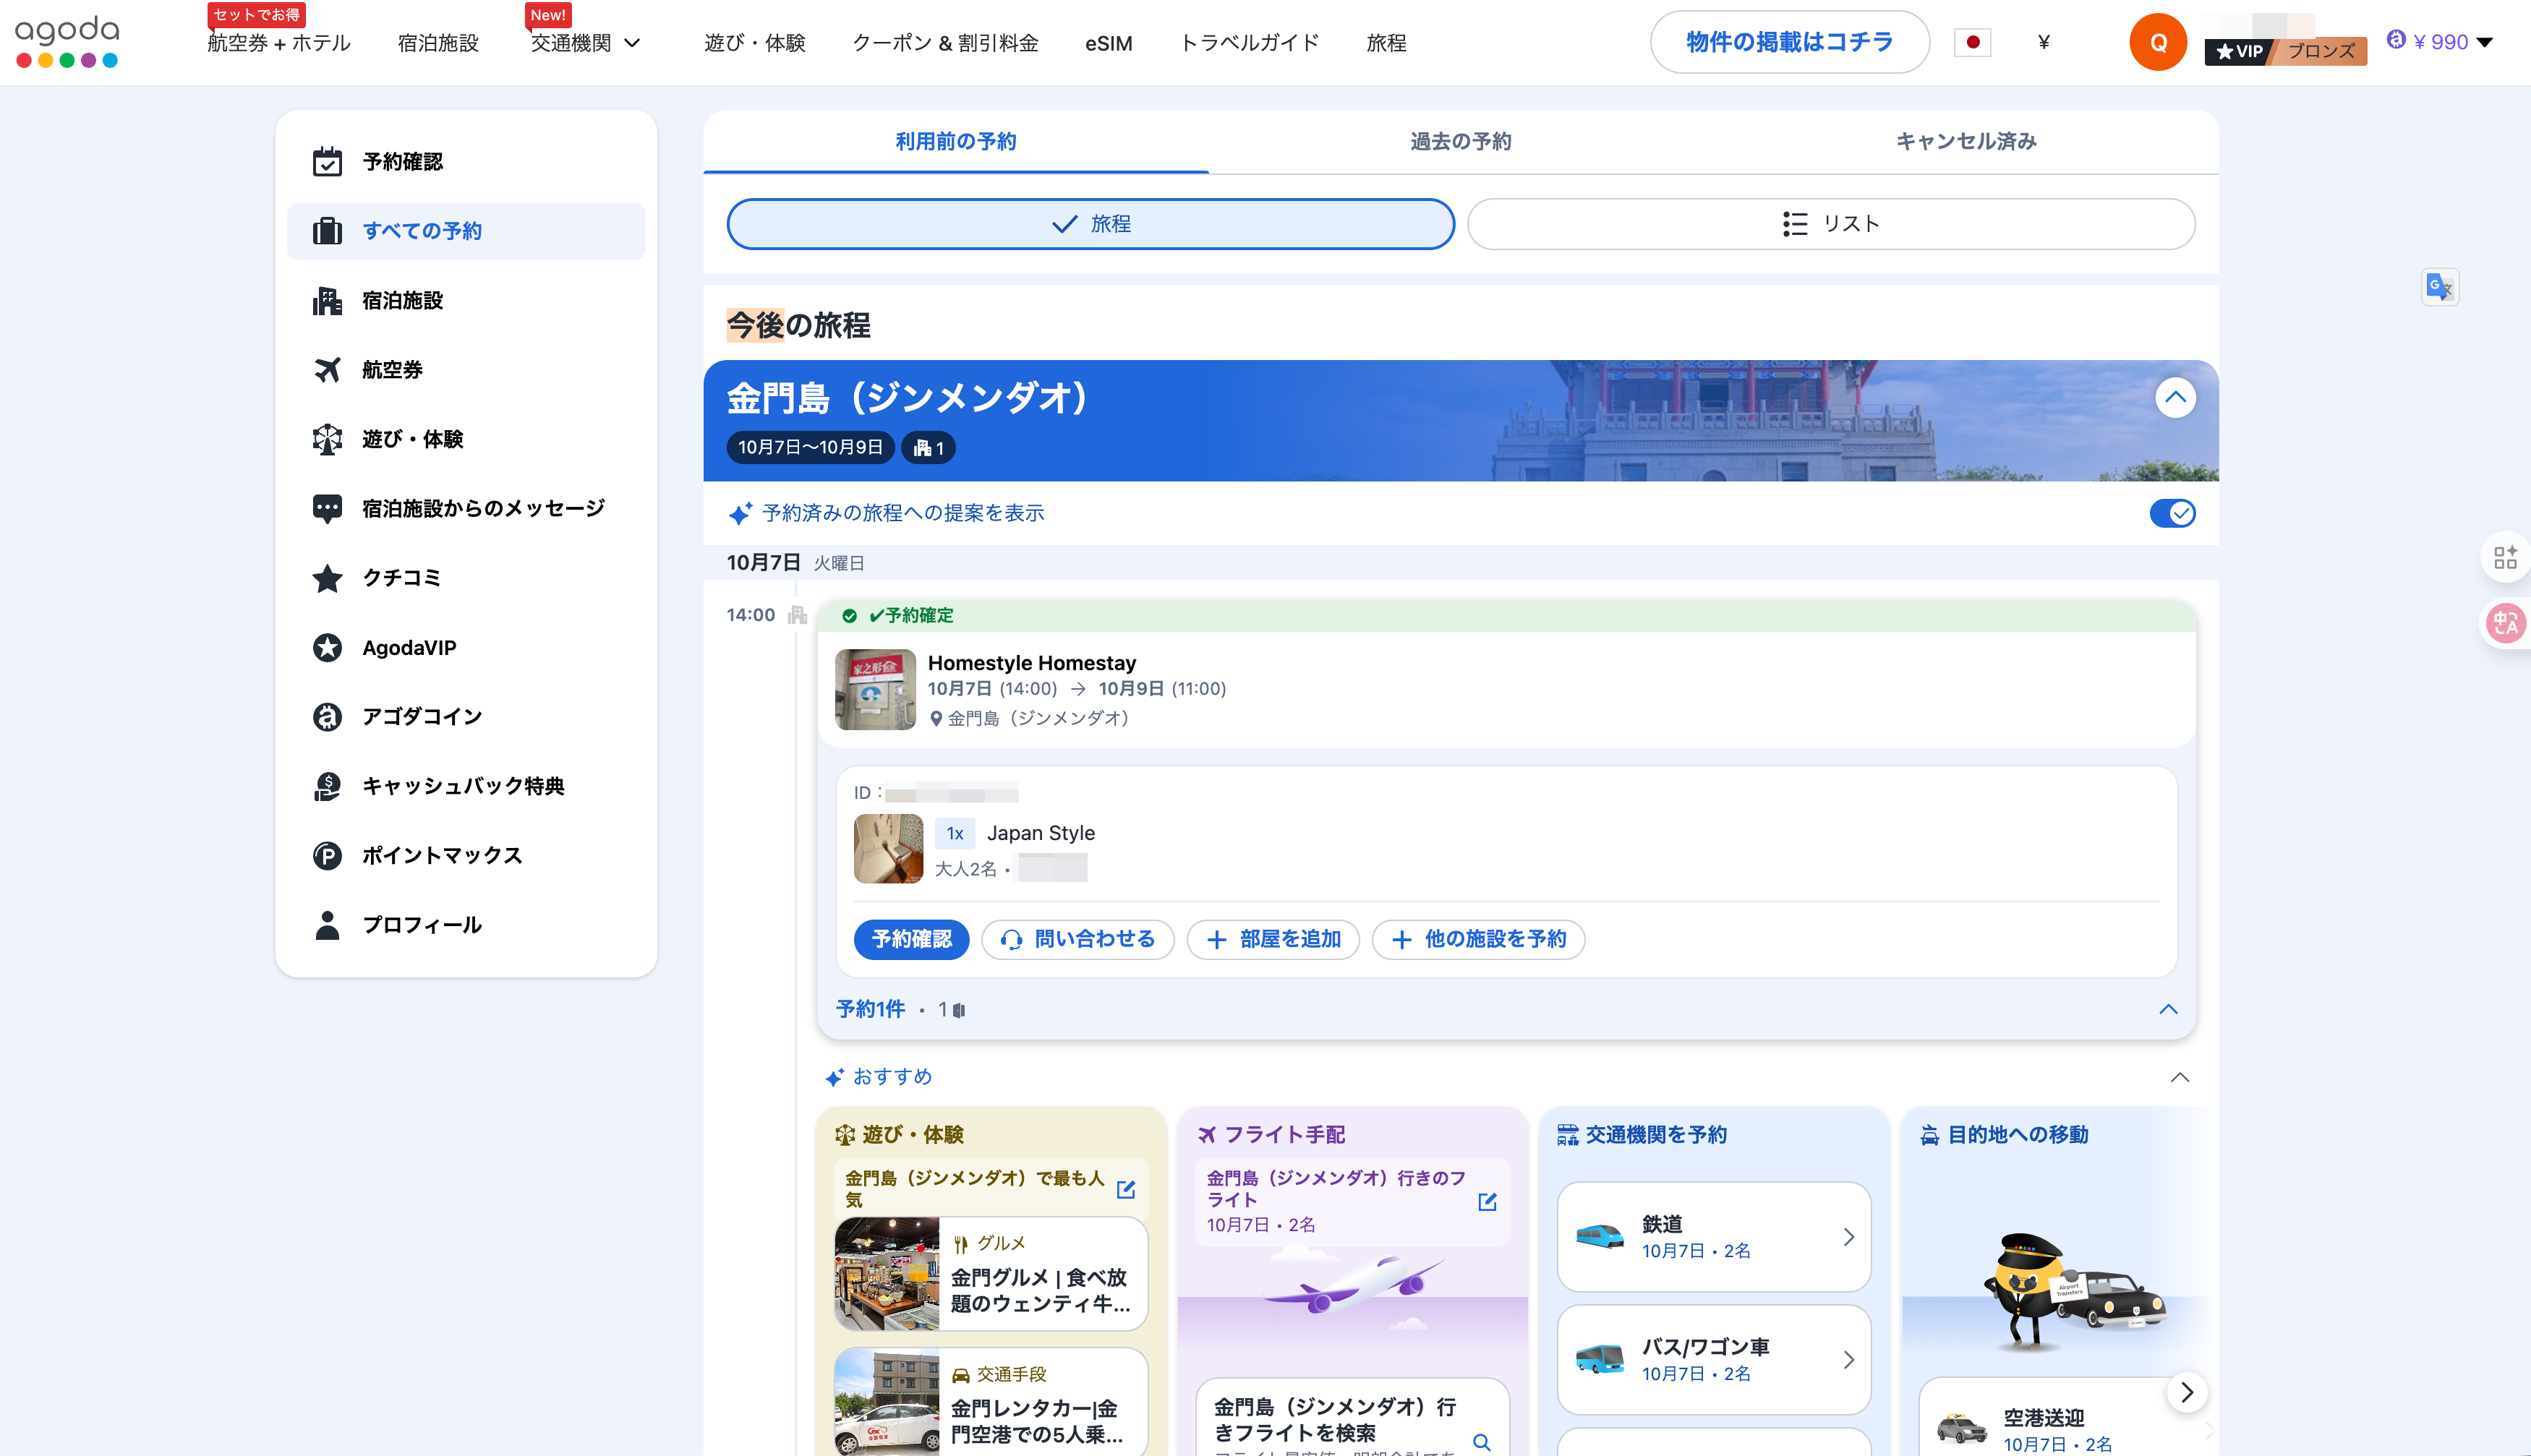Click edit icon on フライト手配 card
This screenshot has height=1456, width=2531.
1487,1201
